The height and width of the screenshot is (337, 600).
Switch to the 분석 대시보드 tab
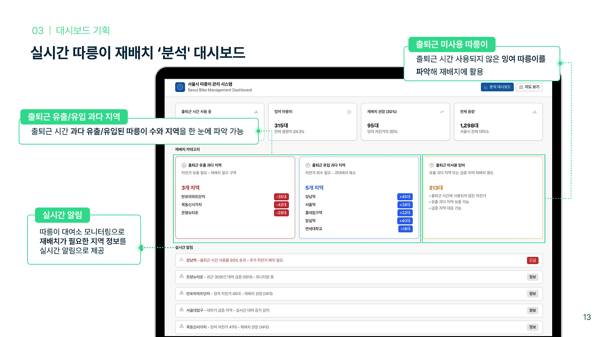click(498, 87)
